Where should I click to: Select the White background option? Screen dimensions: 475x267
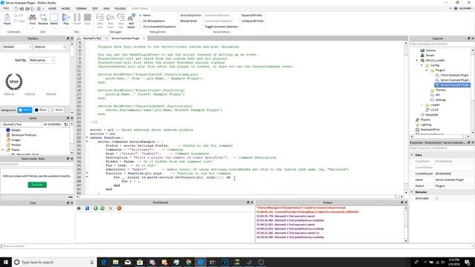point(24,110)
